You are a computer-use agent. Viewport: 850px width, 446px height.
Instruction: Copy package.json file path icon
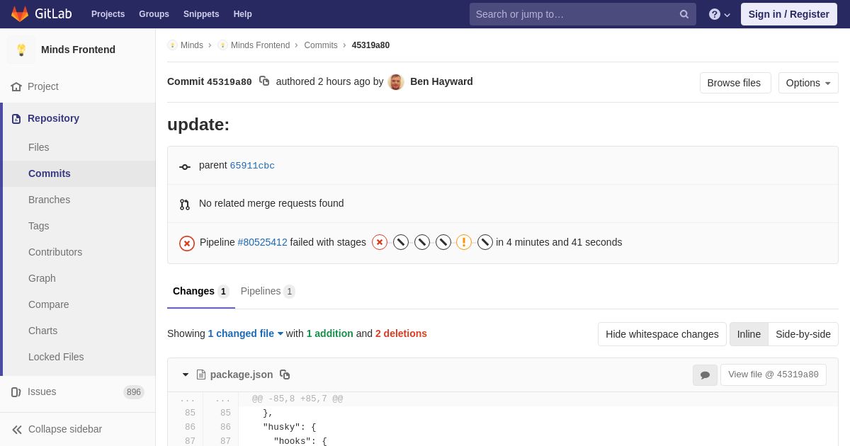pyautogui.click(x=285, y=374)
